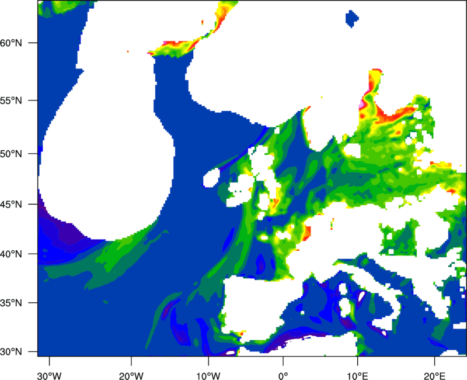Screen dimensions: 467x380
Task: Click the 10°W longitude label
Action: pyautogui.click(x=208, y=376)
